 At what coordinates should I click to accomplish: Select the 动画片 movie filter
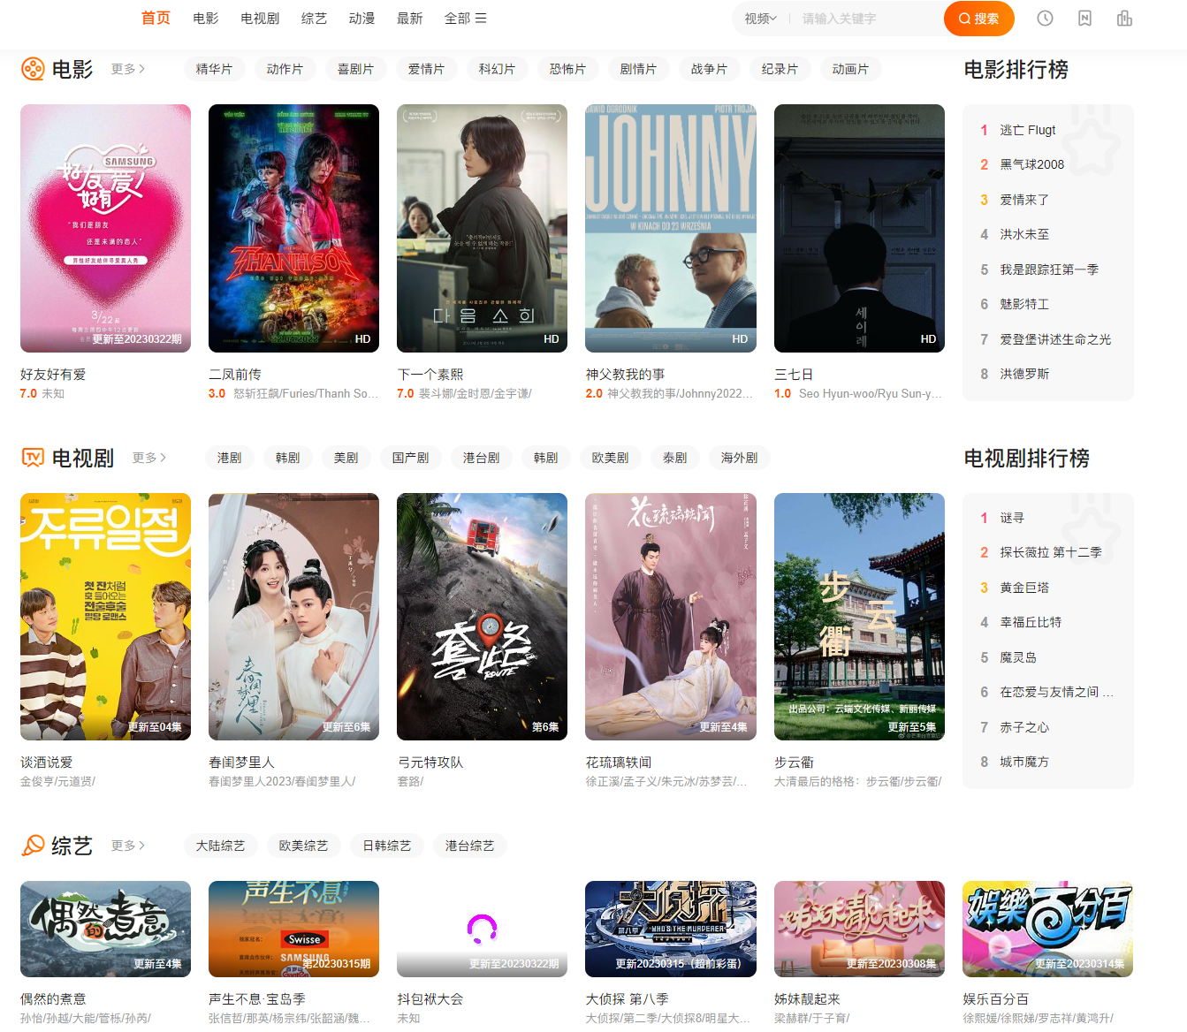point(850,69)
